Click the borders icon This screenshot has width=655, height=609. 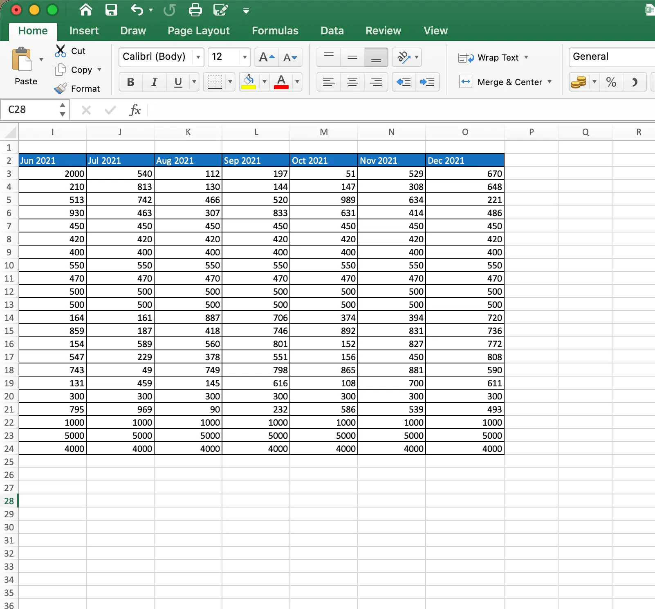tap(215, 82)
